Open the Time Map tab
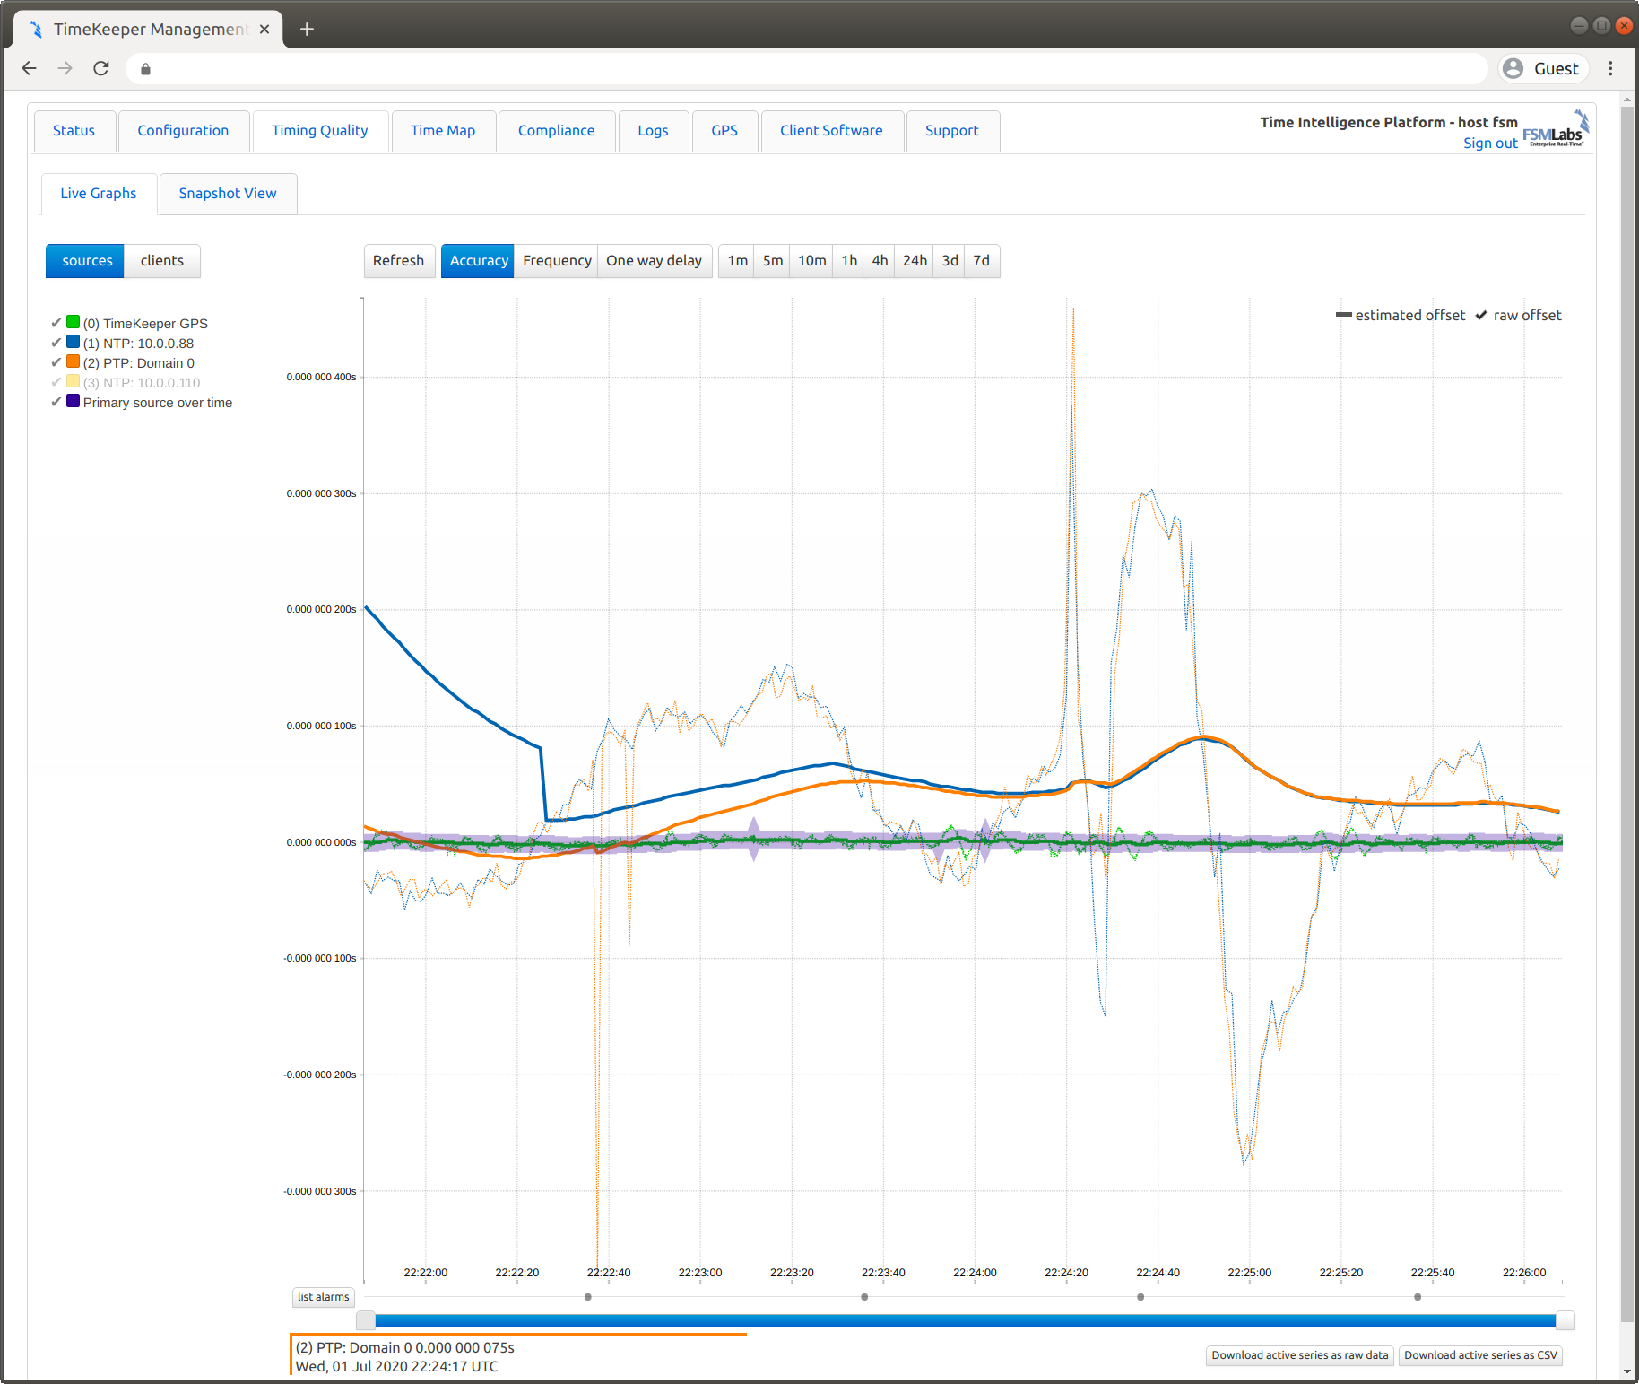This screenshot has height=1384, width=1639. pos(443,131)
